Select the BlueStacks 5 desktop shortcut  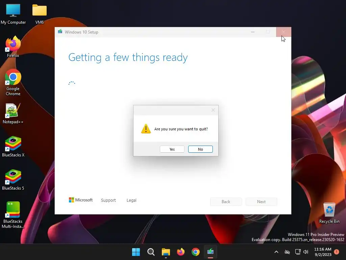tap(13, 180)
